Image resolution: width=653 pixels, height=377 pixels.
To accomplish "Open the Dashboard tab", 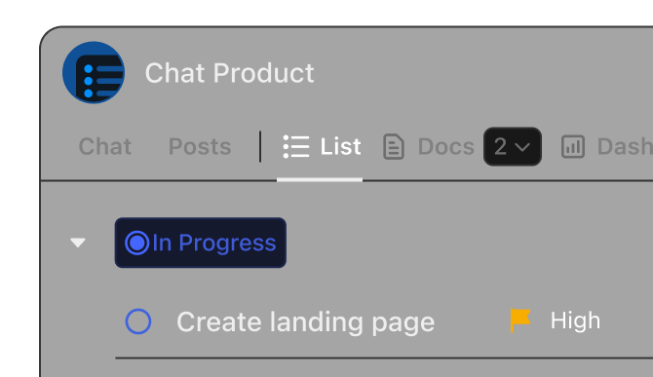I will point(625,146).
